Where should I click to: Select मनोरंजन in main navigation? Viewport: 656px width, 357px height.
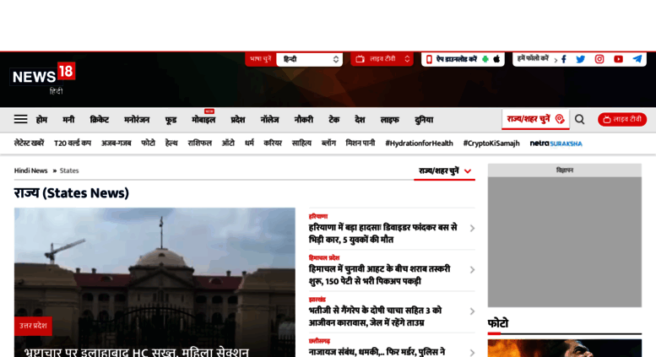point(137,120)
